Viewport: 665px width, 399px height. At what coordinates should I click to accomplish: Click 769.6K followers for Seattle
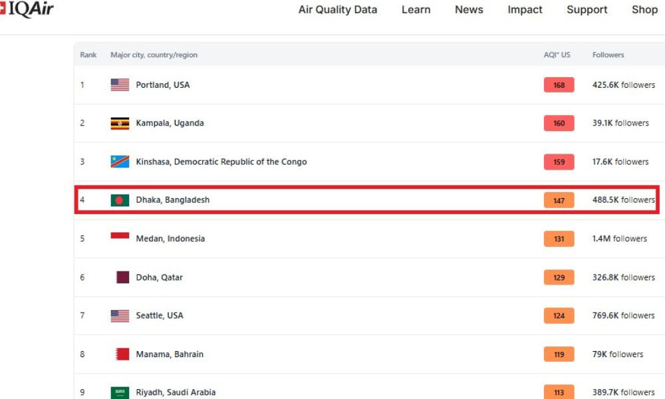[624, 315]
